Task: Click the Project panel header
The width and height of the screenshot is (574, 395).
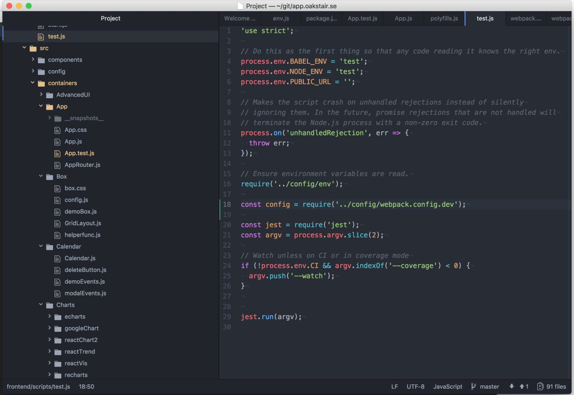Action: 110,19
